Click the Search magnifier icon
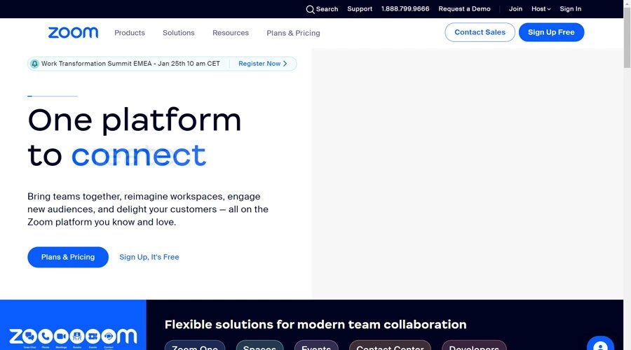 [310, 9]
